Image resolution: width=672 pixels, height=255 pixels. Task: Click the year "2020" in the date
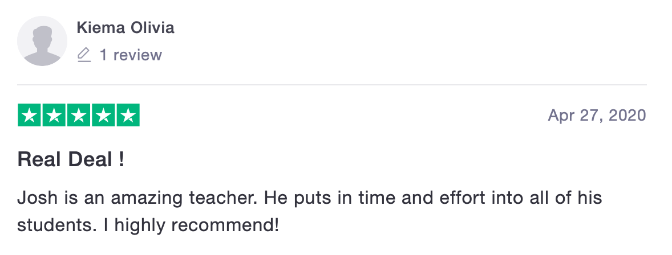coord(628,116)
